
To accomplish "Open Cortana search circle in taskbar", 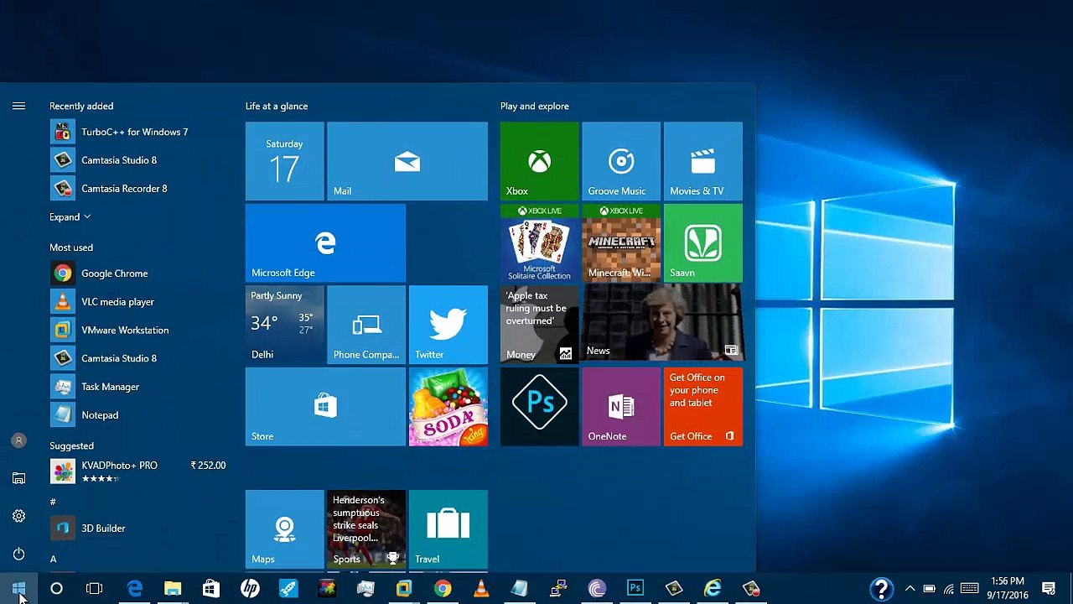I will (56, 589).
